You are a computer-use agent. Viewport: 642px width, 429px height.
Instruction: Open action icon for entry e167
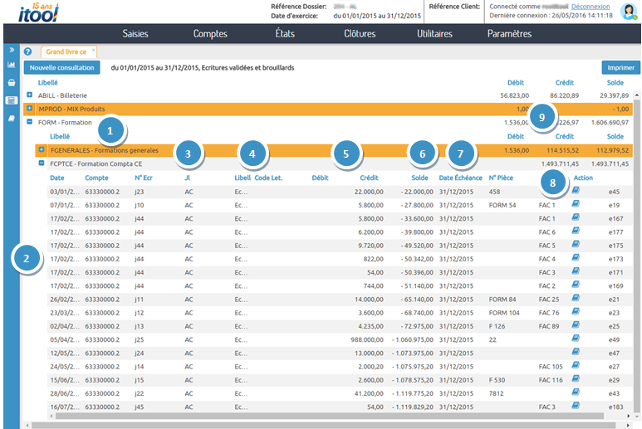pyautogui.click(x=576, y=217)
